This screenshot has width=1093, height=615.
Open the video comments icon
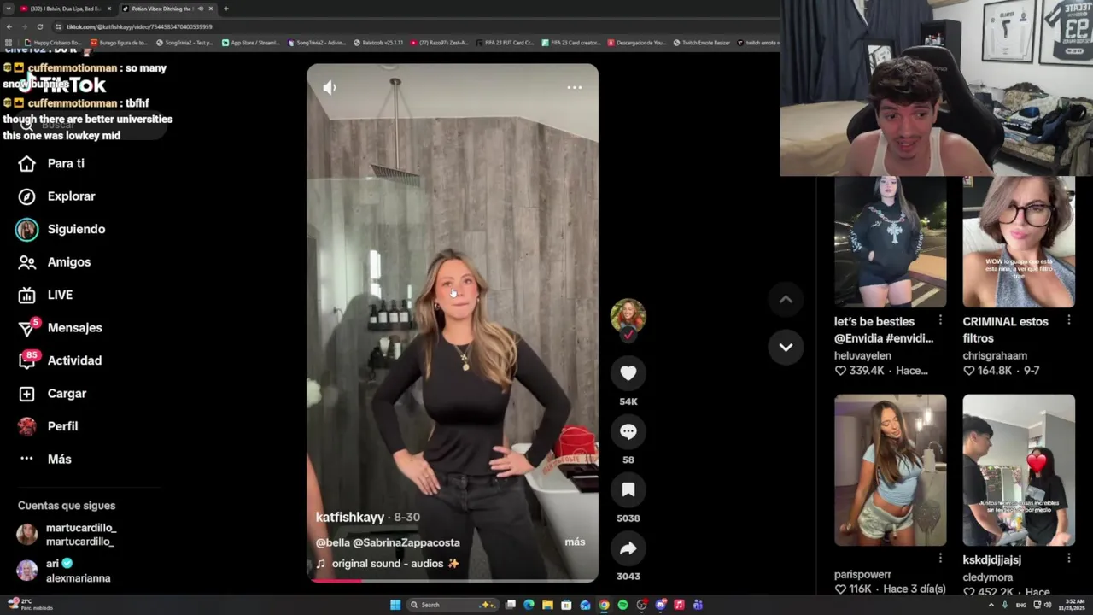[628, 431]
